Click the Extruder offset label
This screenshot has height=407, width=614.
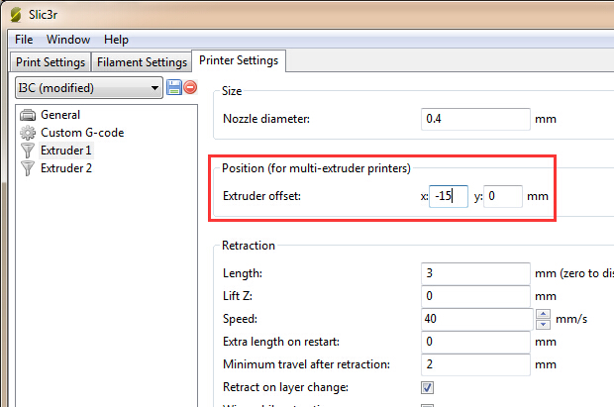point(261,196)
